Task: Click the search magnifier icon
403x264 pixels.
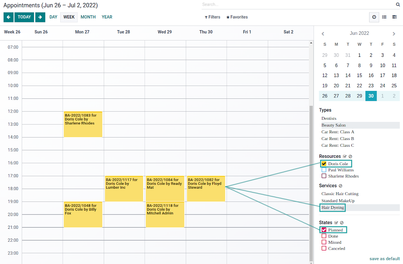Action: (x=398, y=5)
